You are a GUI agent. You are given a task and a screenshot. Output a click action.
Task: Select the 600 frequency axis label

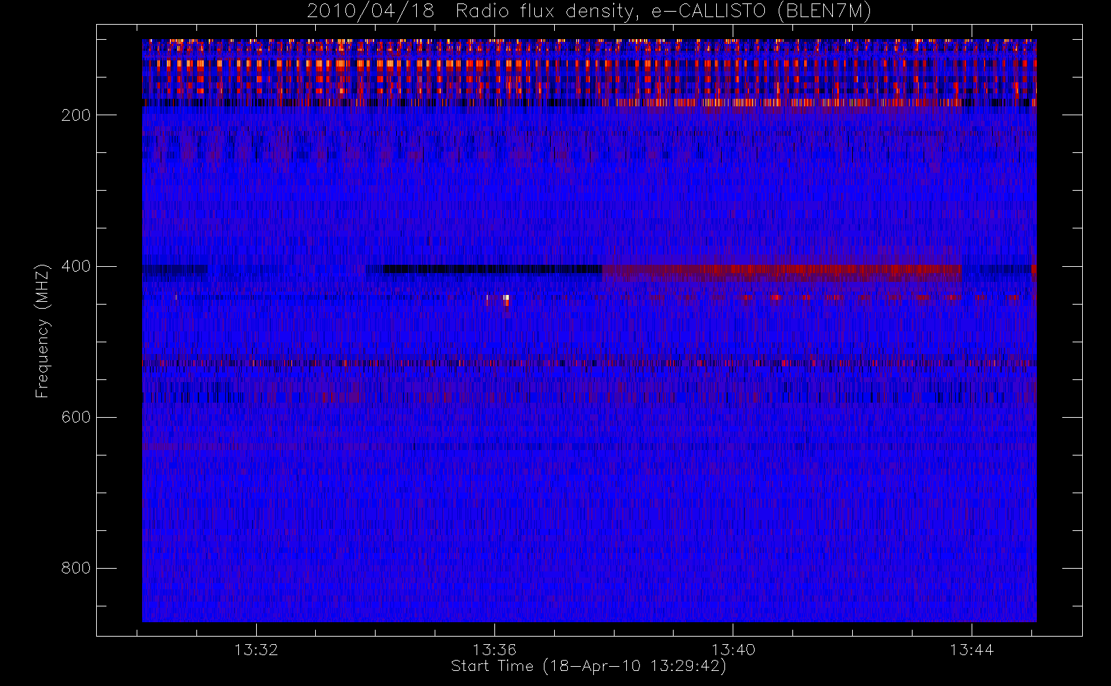click(x=76, y=417)
